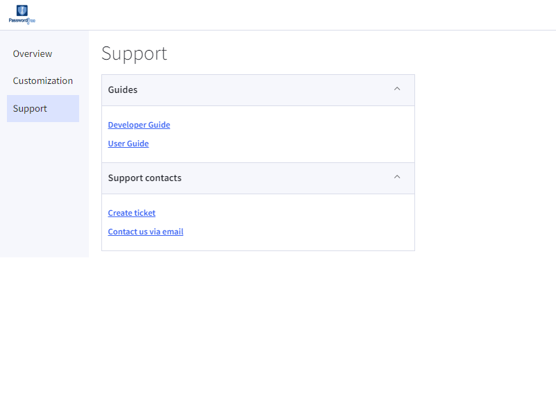Screen dimensions: 556x410
Task: Click Contact us via email link
Action: 146,232
